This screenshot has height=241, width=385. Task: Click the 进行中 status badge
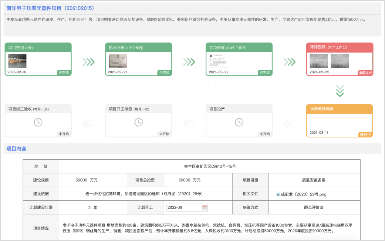coord(365,135)
